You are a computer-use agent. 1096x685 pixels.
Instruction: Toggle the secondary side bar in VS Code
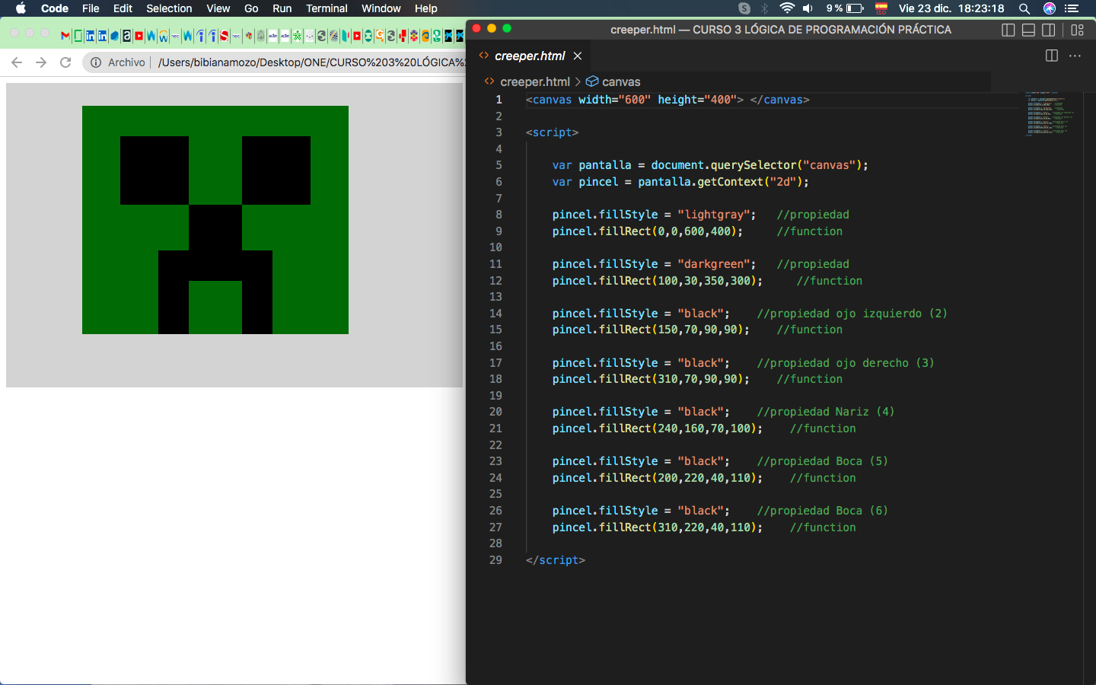coord(1049,30)
